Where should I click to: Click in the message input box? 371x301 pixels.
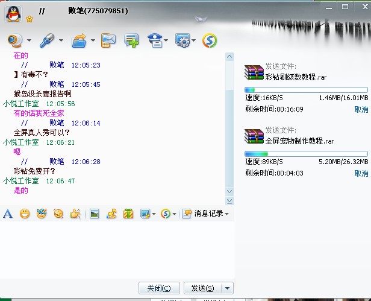pyautogui.click(x=117, y=250)
